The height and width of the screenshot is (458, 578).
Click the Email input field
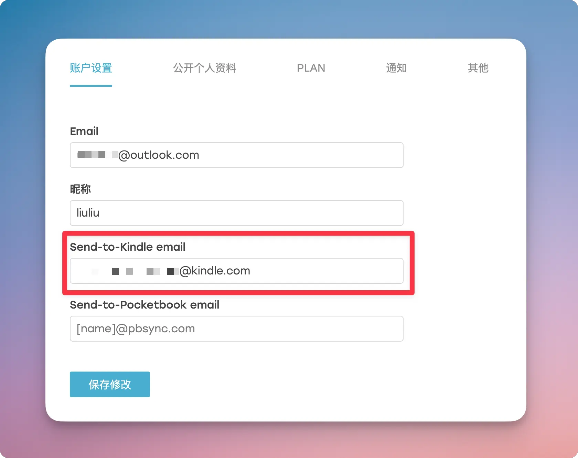coord(237,155)
